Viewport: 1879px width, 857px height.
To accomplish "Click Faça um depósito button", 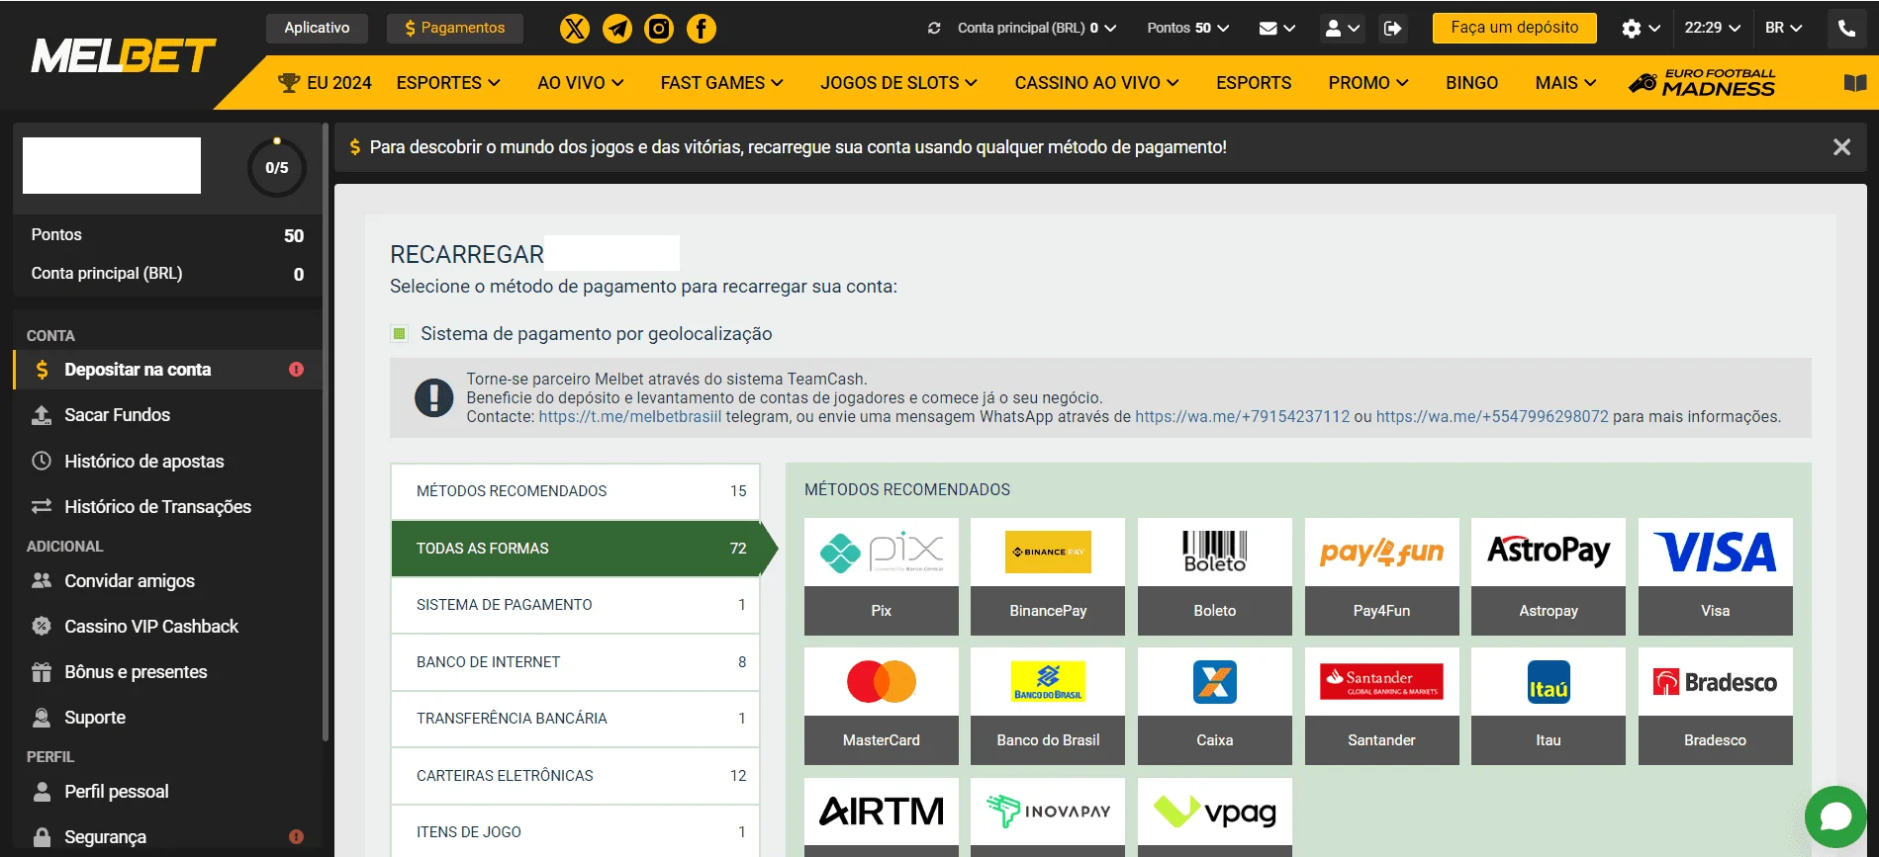I will coord(1514,28).
